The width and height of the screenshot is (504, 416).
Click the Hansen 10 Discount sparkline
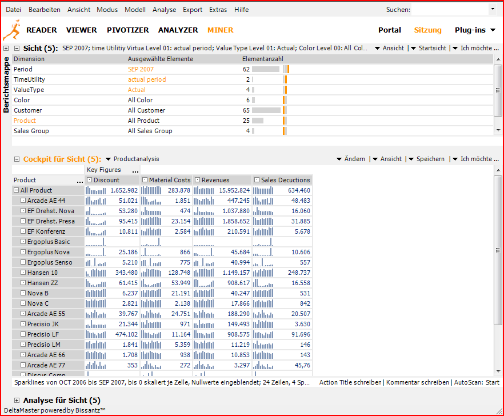(x=95, y=273)
